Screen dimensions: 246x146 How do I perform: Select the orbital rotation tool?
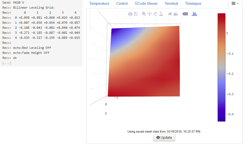(155, 14)
